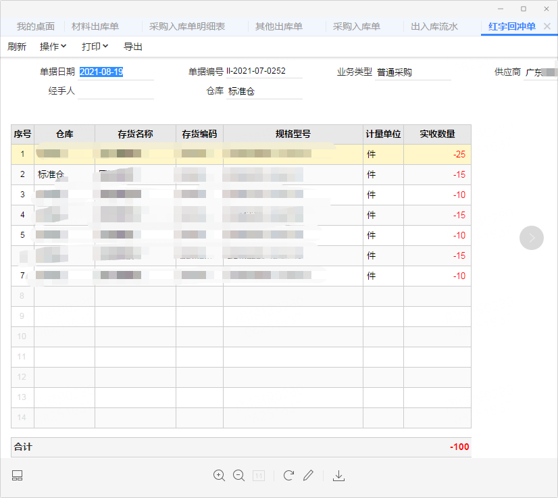Open the 出入库流水 tab
The height and width of the screenshot is (498, 558).
434,27
